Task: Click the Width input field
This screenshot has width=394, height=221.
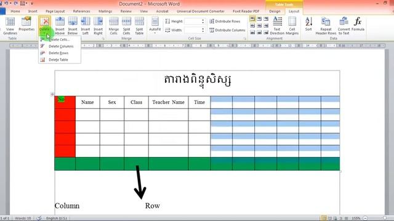Action: (193, 30)
